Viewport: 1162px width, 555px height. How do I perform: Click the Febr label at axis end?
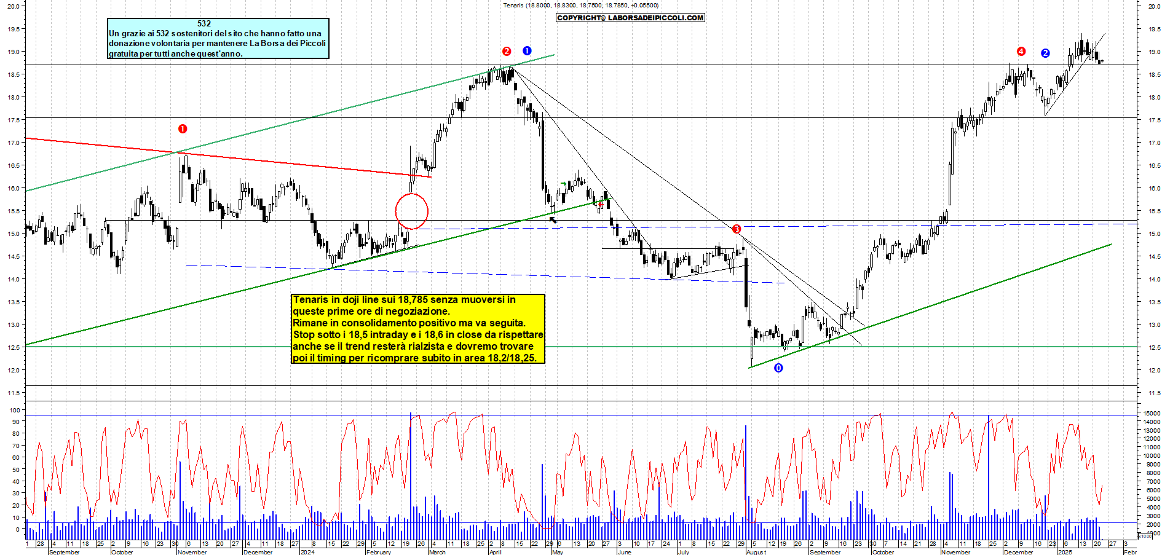[x=1130, y=552]
